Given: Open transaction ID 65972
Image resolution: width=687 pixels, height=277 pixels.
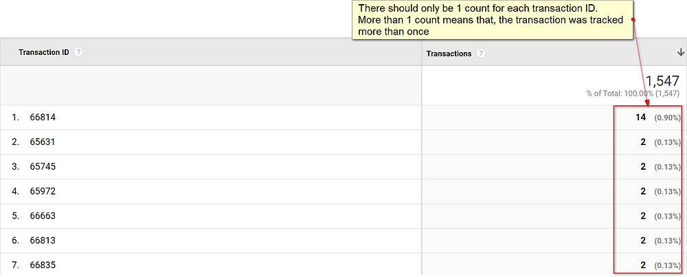Looking at the screenshot, I should click(x=43, y=191).
